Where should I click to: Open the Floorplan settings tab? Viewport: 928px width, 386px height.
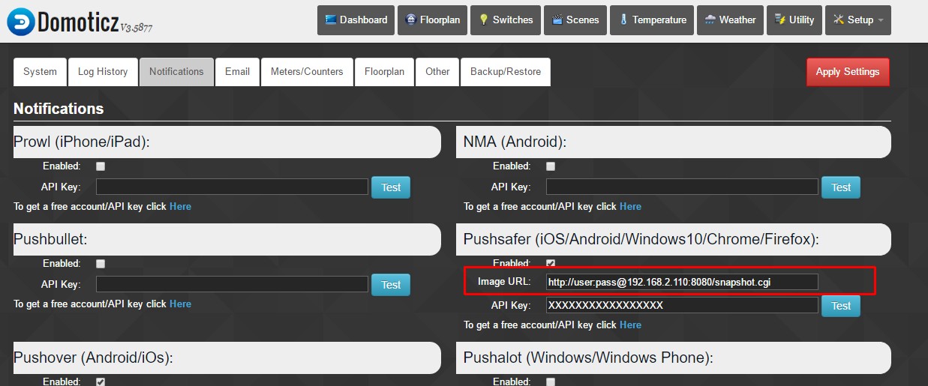(384, 72)
